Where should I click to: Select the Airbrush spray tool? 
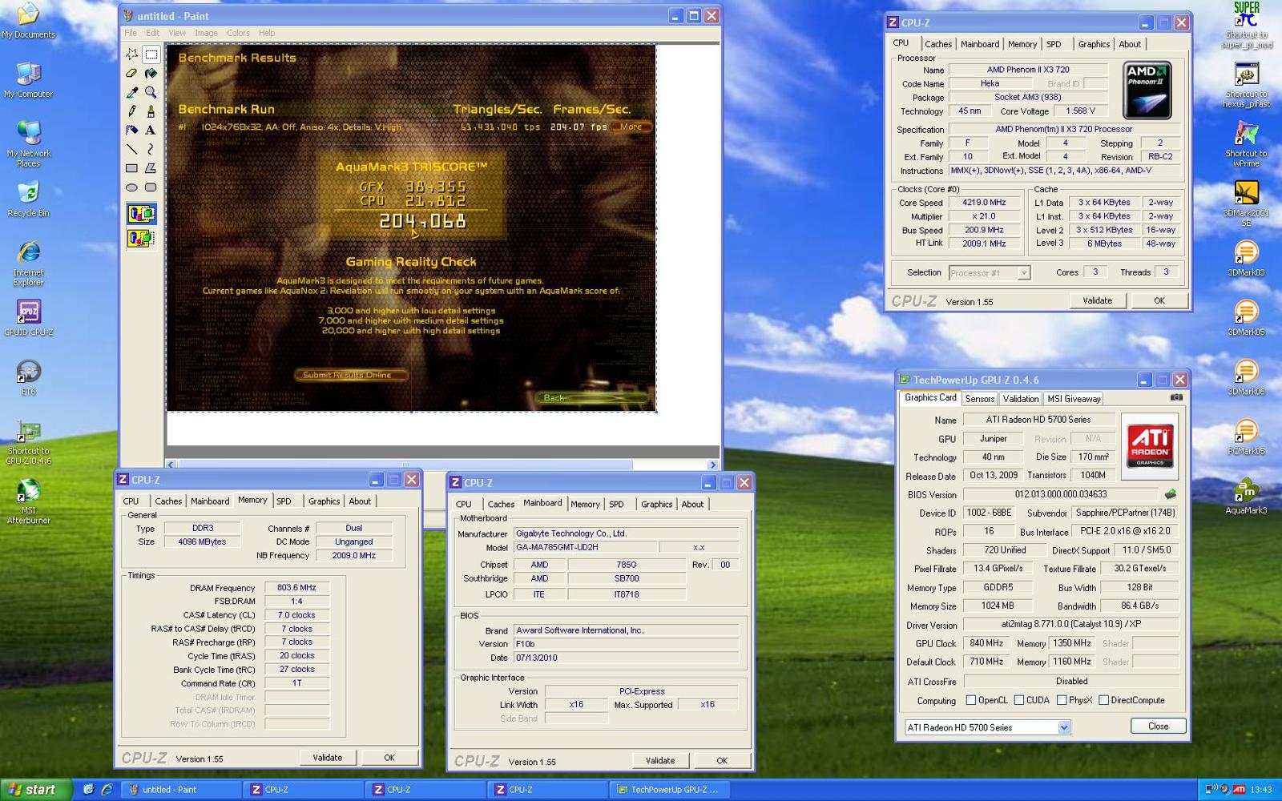[x=132, y=130]
